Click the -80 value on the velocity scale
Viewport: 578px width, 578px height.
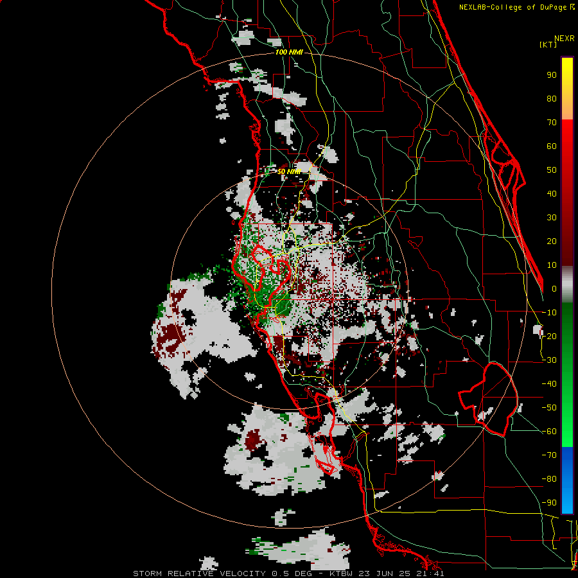pos(549,479)
